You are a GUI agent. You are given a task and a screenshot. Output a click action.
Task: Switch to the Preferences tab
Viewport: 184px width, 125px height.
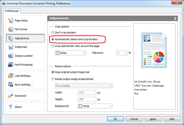pyautogui.click(x=12, y=11)
